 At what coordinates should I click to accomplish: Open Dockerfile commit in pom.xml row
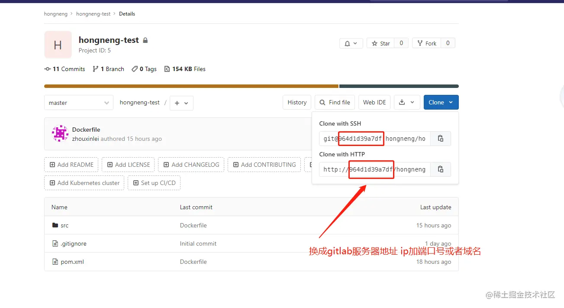coord(193,262)
